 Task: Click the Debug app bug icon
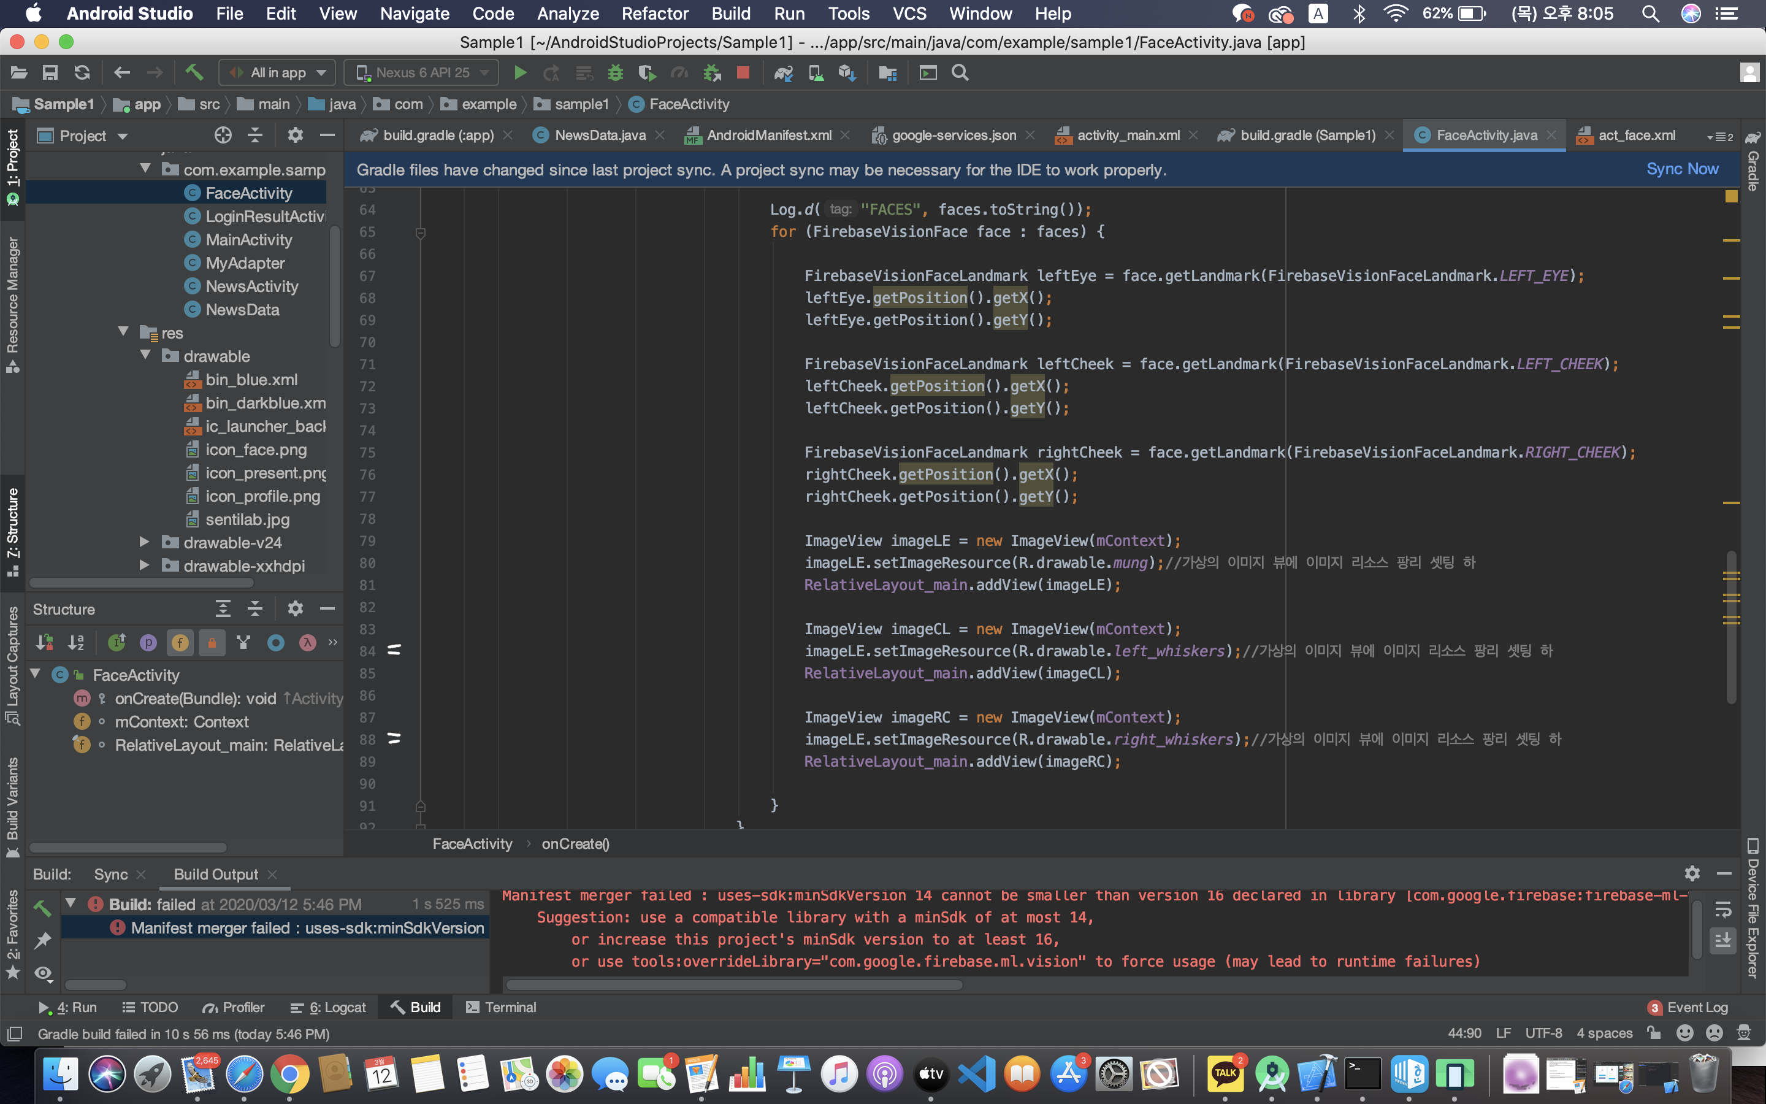pos(615,72)
